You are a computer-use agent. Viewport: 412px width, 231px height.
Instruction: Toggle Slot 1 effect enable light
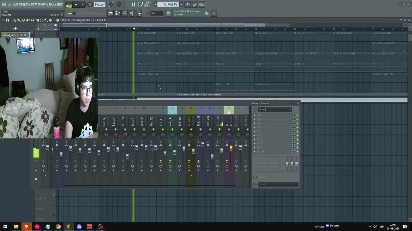(x=297, y=115)
